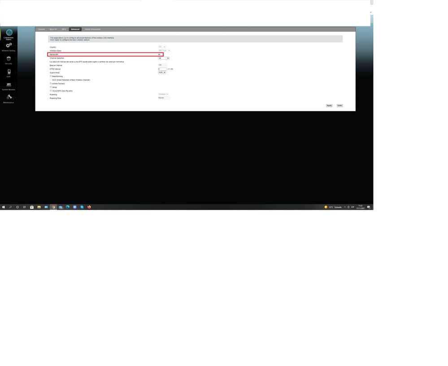The height and width of the screenshot is (366, 448).
Task: Open Network Setting gears icon
Action: pyautogui.click(x=9, y=45)
